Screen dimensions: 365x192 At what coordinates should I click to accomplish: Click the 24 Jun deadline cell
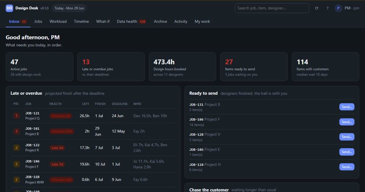point(117,116)
